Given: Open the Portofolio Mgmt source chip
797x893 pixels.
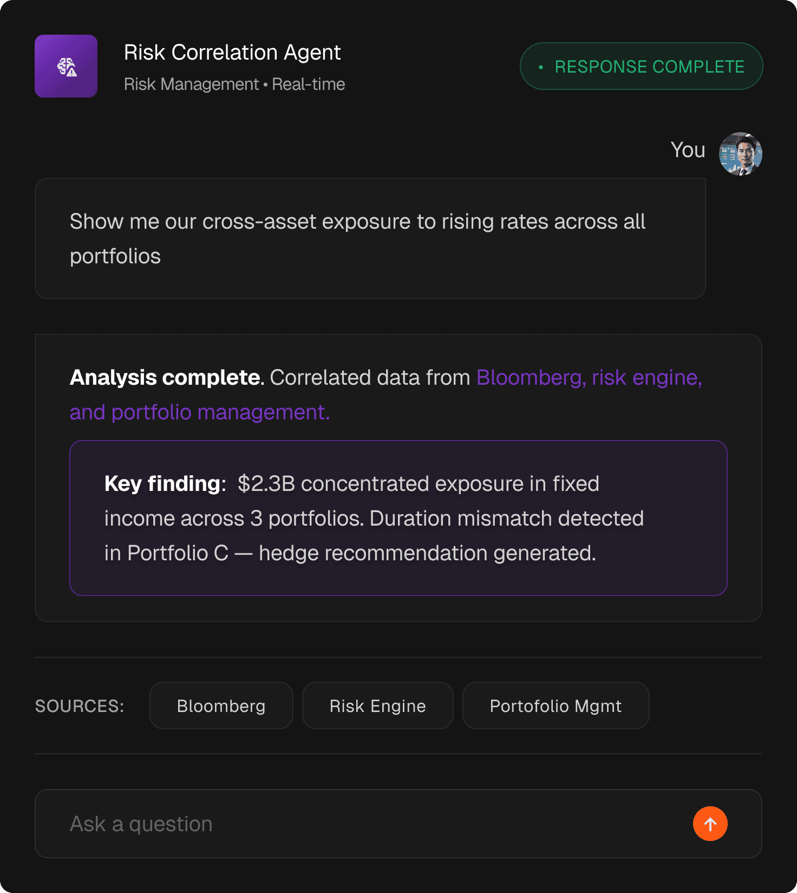Looking at the screenshot, I should pyautogui.click(x=556, y=706).
